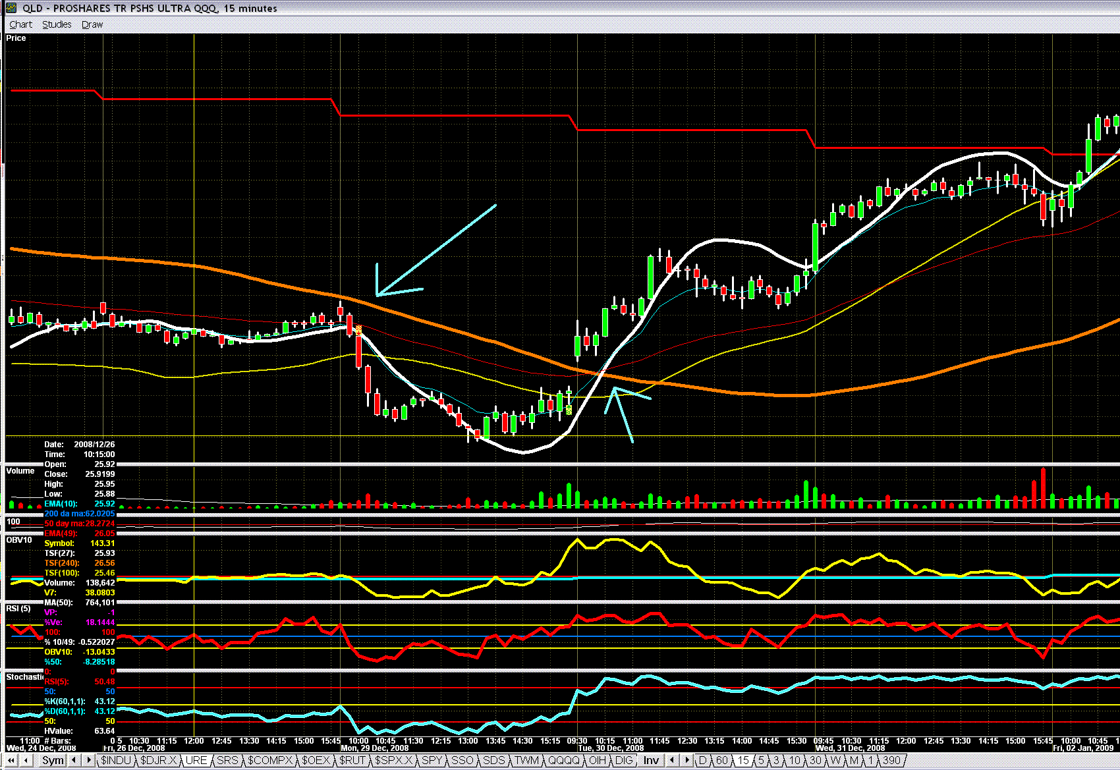Image resolution: width=1120 pixels, height=770 pixels.
Task: Click the 'Mon, 29 Dec, 2008' date label
Action: [374, 748]
